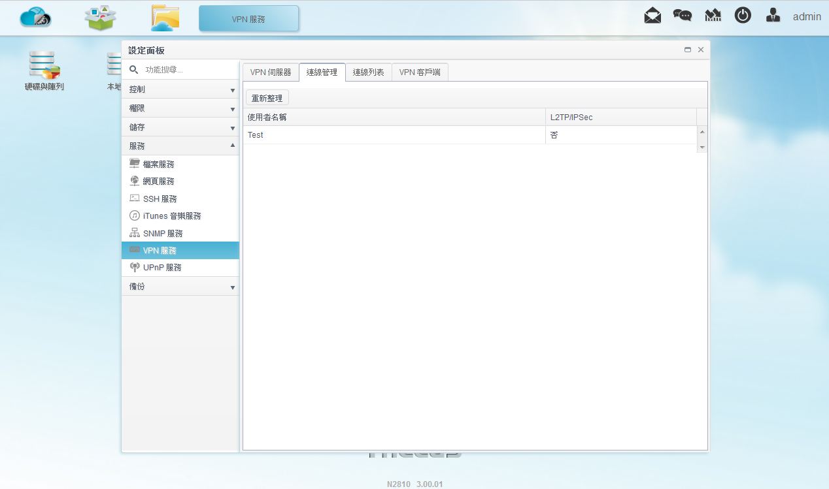
Task: Open the cloud dashboard icon in top bar
Action: [x=35, y=18]
